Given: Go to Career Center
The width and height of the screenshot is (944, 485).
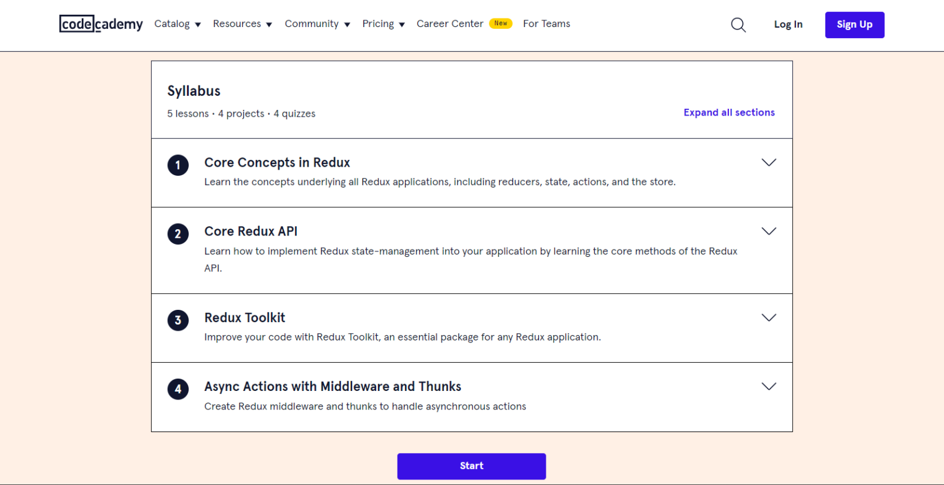Looking at the screenshot, I should coord(450,24).
